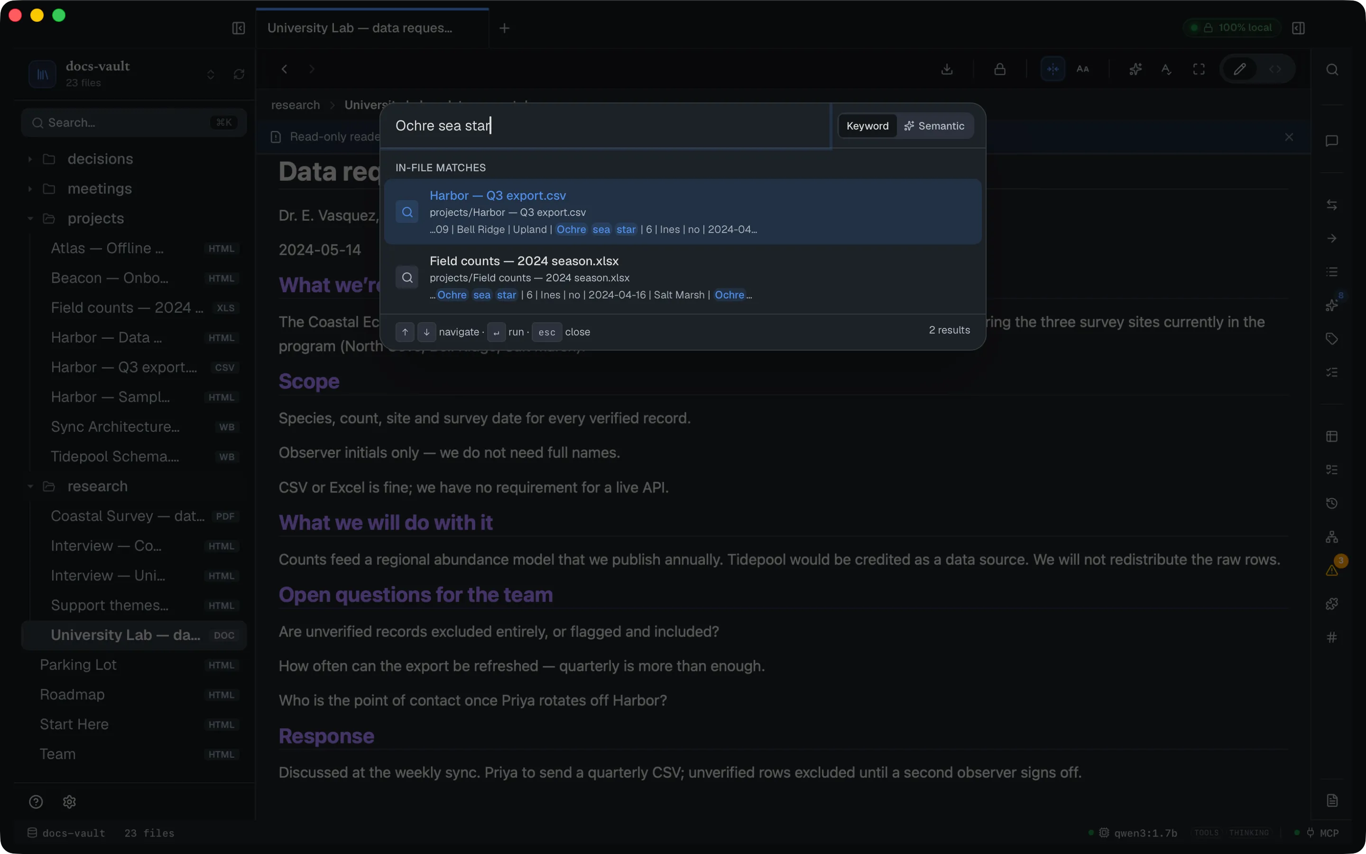Image resolution: width=1366 pixels, height=854 pixels.
Task: Open Harbor — Q3 export.csv search result
Action: pos(683,212)
